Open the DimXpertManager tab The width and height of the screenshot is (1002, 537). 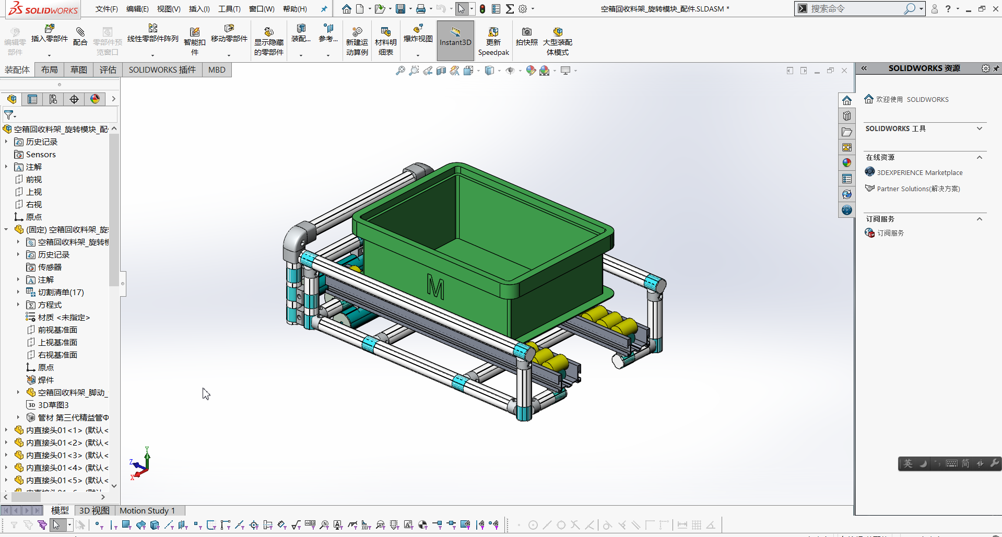74,99
